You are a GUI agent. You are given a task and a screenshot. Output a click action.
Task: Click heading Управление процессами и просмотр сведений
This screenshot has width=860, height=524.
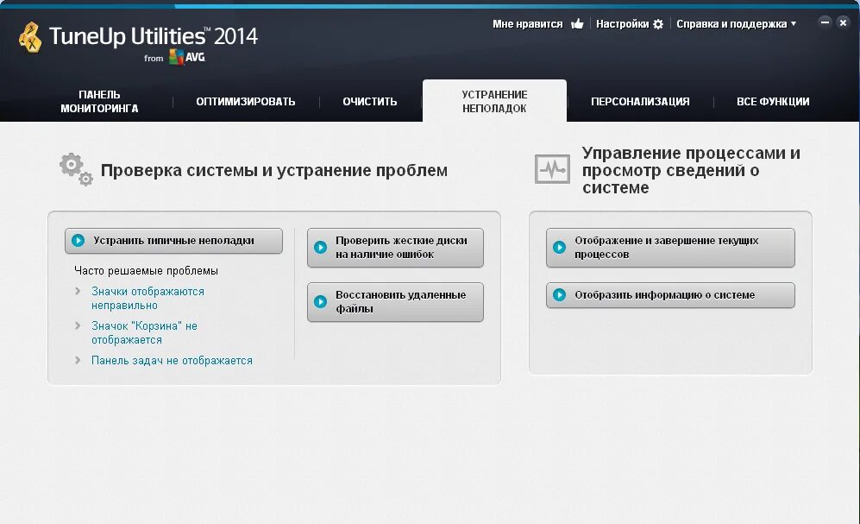(x=691, y=170)
